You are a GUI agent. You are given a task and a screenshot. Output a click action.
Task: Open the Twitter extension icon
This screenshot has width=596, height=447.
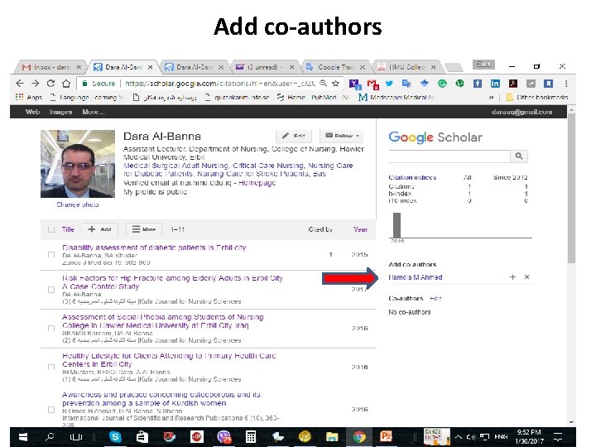pos(389,84)
